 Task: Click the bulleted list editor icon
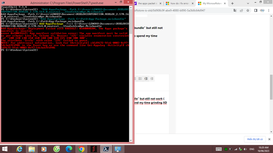pos(140,79)
